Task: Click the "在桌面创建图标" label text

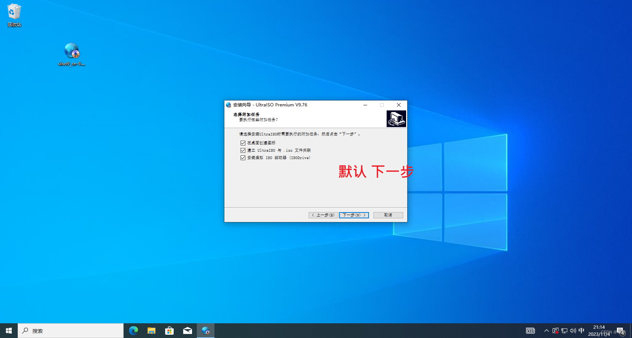Action: click(x=261, y=143)
